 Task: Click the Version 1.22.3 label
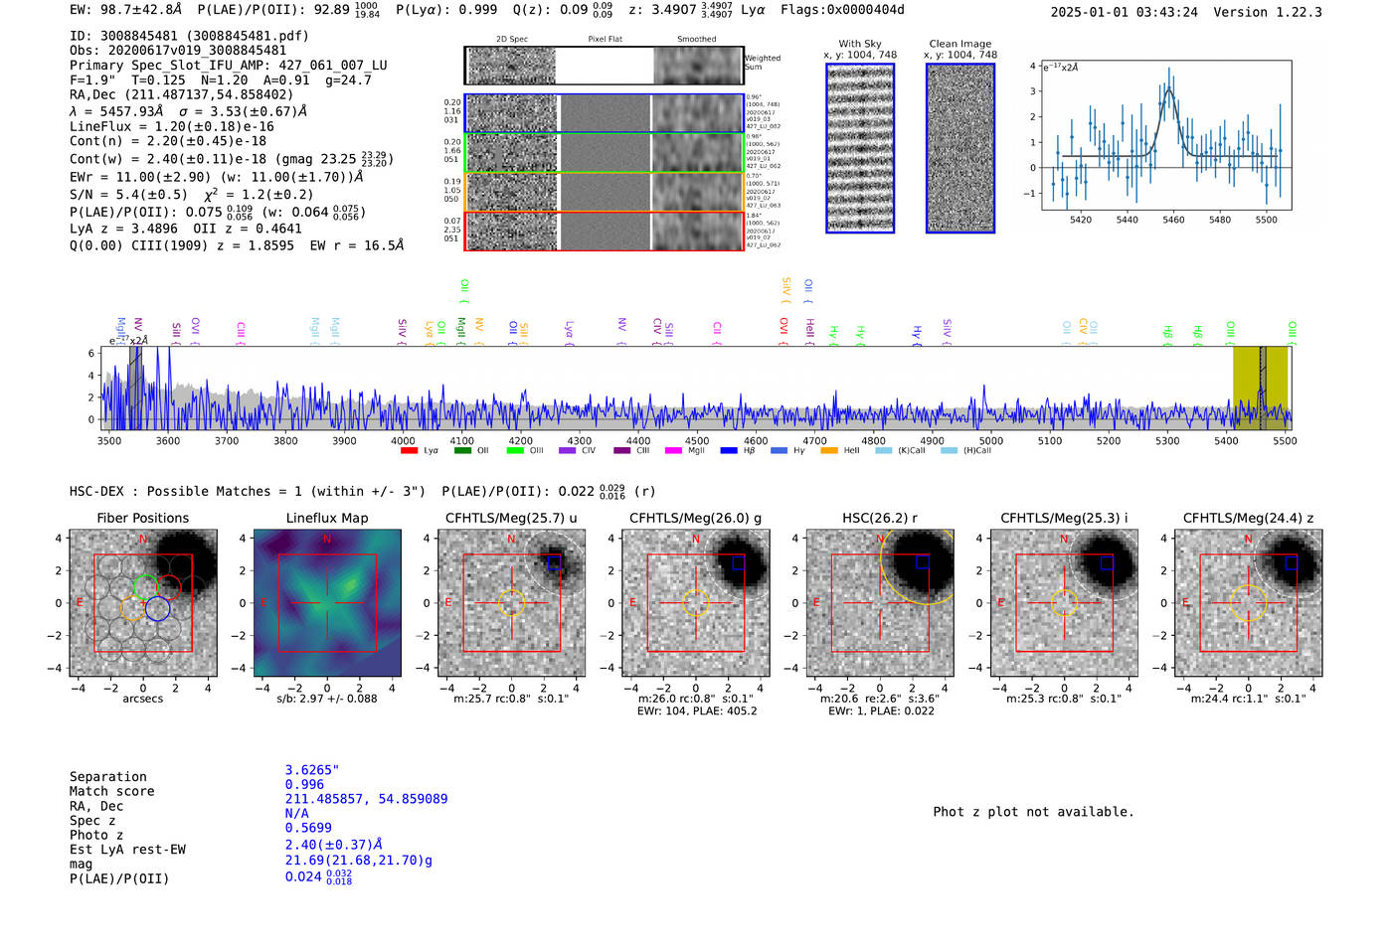pyautogui.click(x=1268, y=12)
